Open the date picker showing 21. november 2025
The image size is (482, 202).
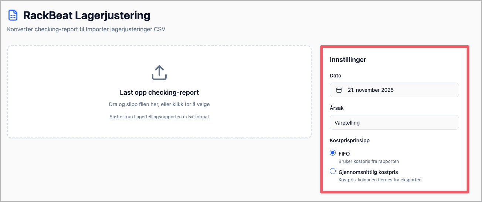pyautogui.click(x=394, y=90)
